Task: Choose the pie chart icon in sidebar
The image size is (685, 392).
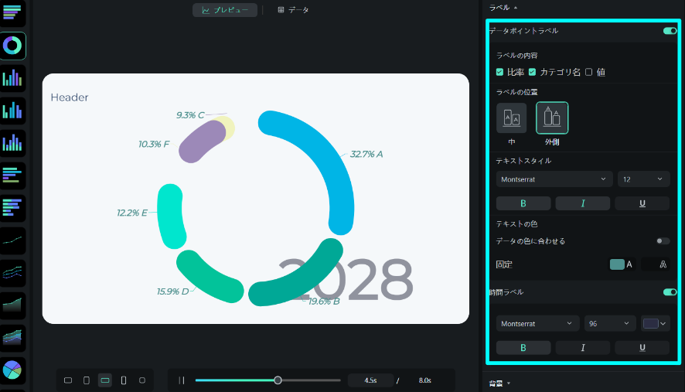Action: 12,370
